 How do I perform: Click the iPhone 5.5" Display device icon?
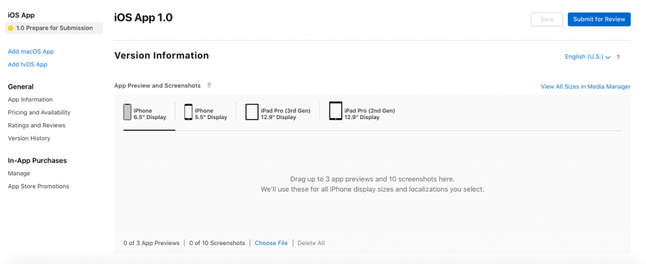click(x=188, y=112)
